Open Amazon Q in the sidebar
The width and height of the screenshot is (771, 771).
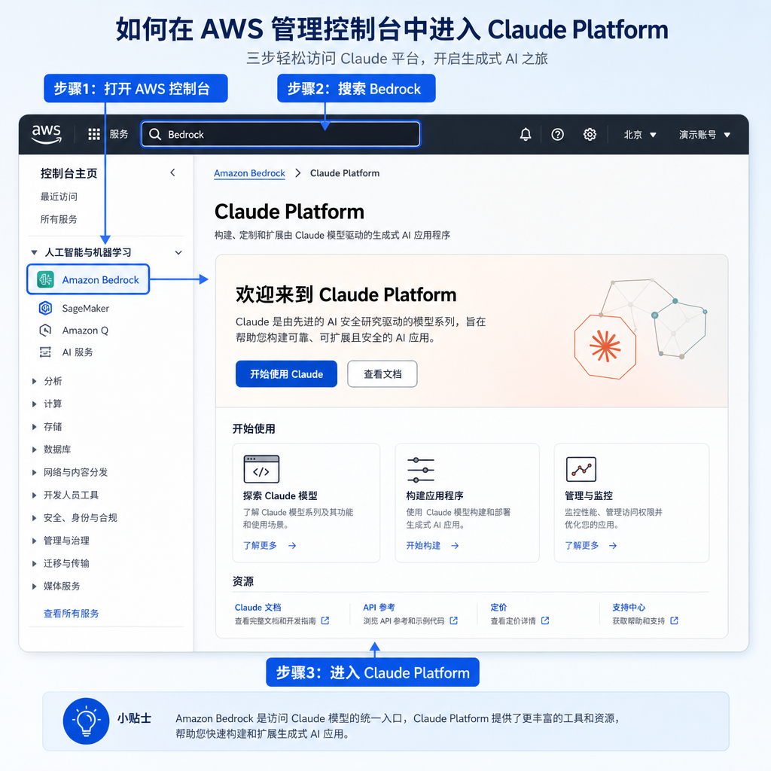[x=85, y=331]
